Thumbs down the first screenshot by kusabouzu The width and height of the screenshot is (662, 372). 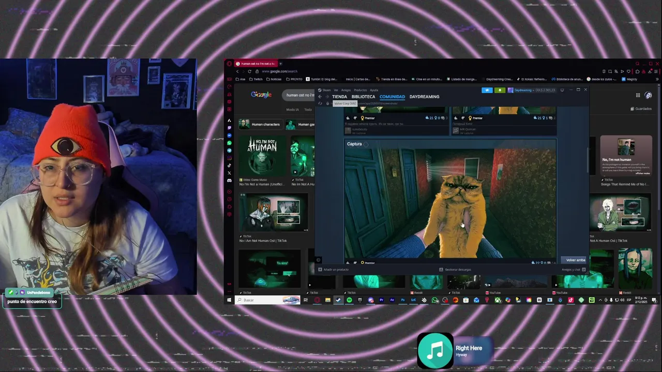click(x=355, y=118)
